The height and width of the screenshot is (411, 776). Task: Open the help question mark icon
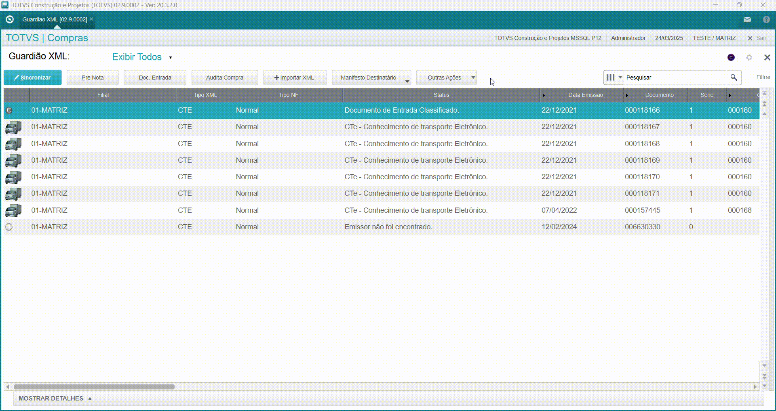pos(766,19)
